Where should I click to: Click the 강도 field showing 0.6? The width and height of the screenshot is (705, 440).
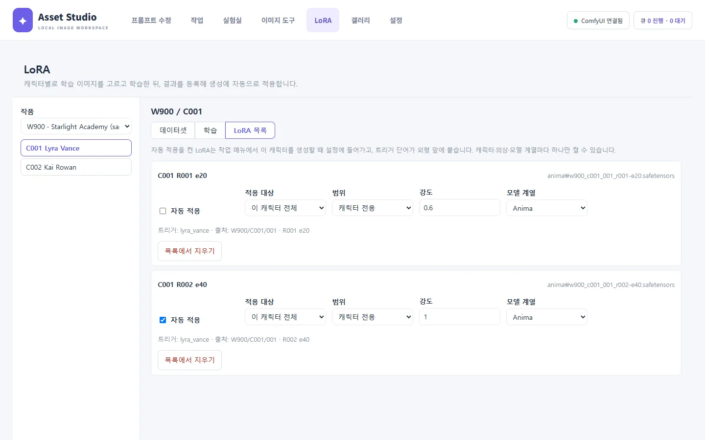(459, 208)
